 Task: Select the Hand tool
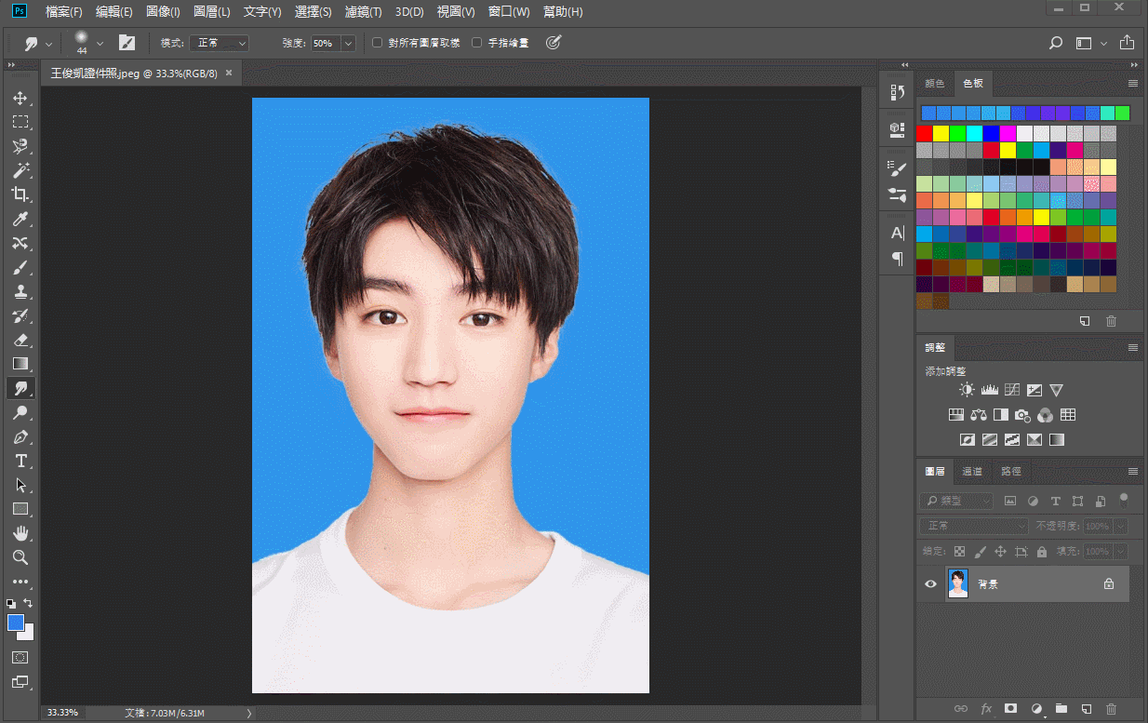[x=20, y=533]
